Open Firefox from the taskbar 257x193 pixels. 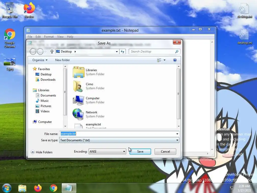click(x=38, y=188)
